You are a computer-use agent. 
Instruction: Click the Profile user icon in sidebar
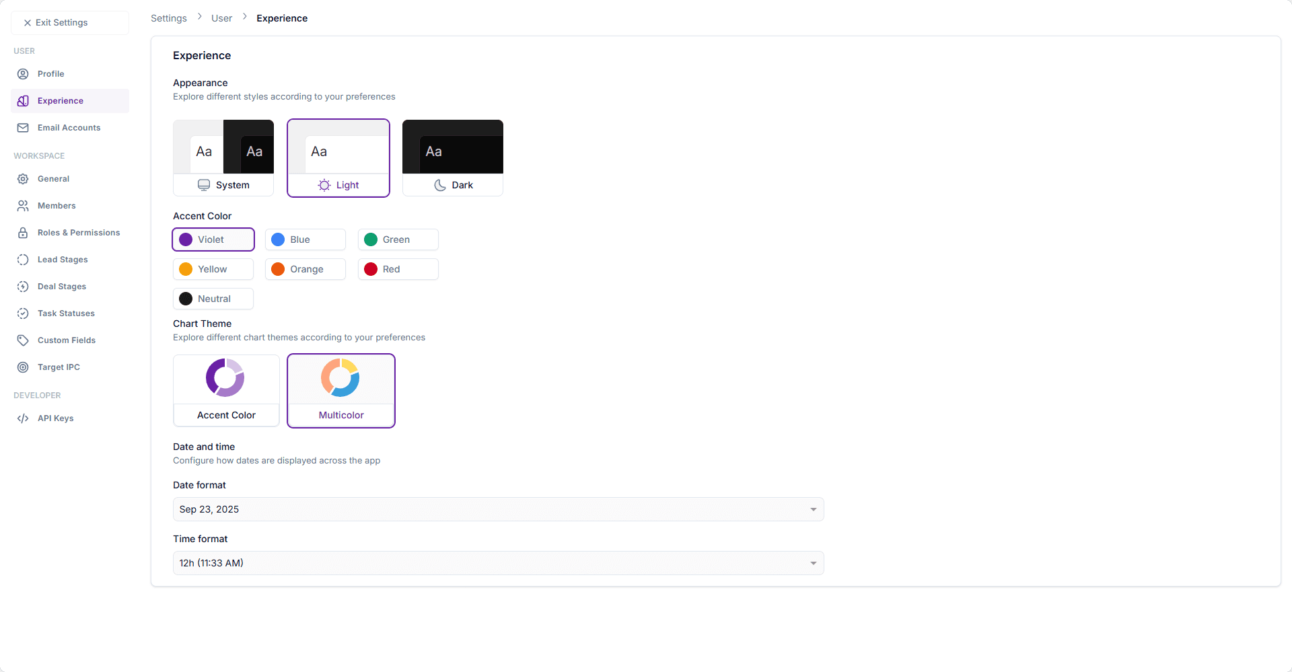tap(23, 74)
